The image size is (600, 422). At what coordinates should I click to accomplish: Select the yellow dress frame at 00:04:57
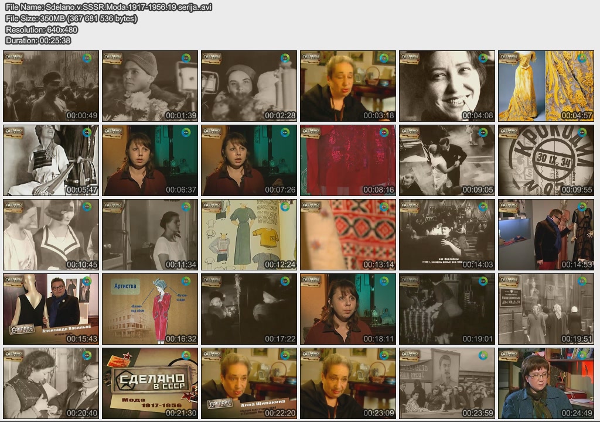click(x=546, y=86)
